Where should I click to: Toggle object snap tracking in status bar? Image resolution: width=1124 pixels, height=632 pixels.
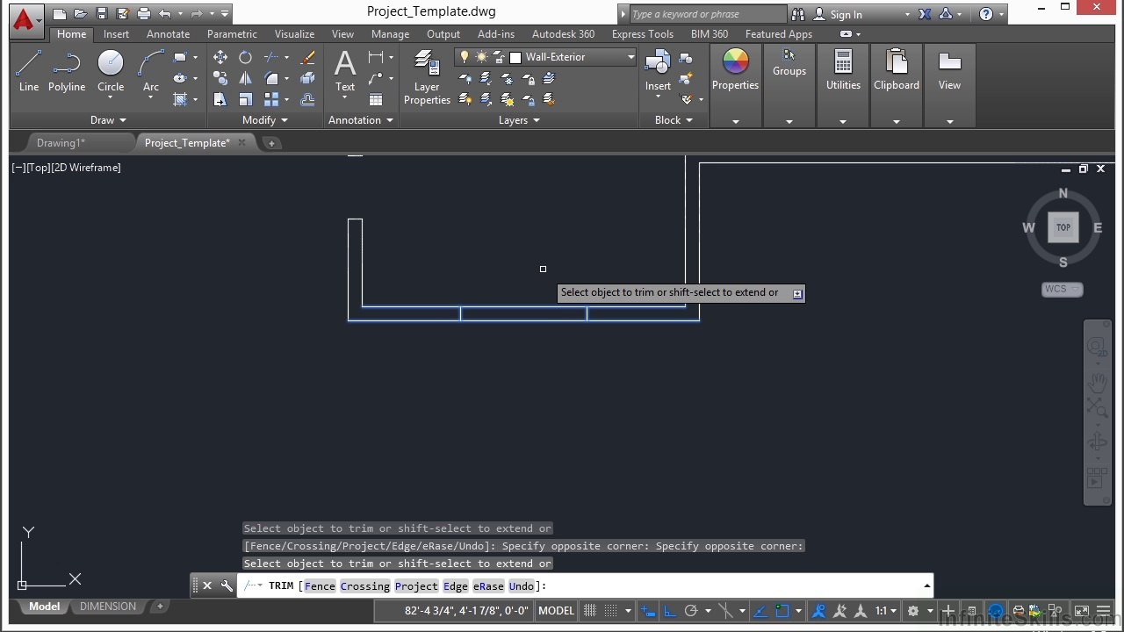[x=760, y=611]
